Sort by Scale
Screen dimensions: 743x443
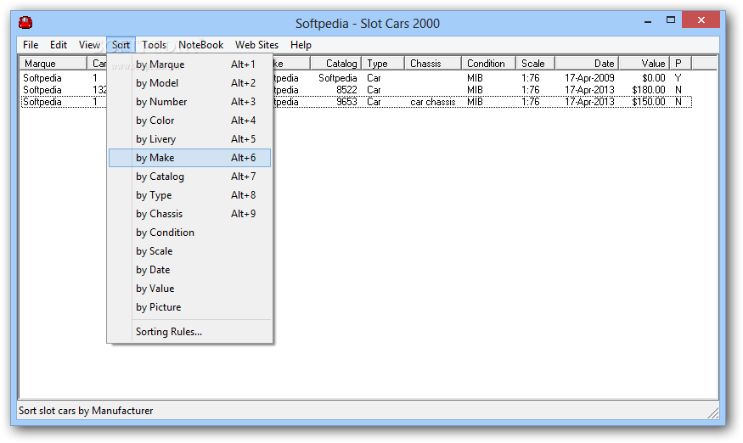click(189, 251)
